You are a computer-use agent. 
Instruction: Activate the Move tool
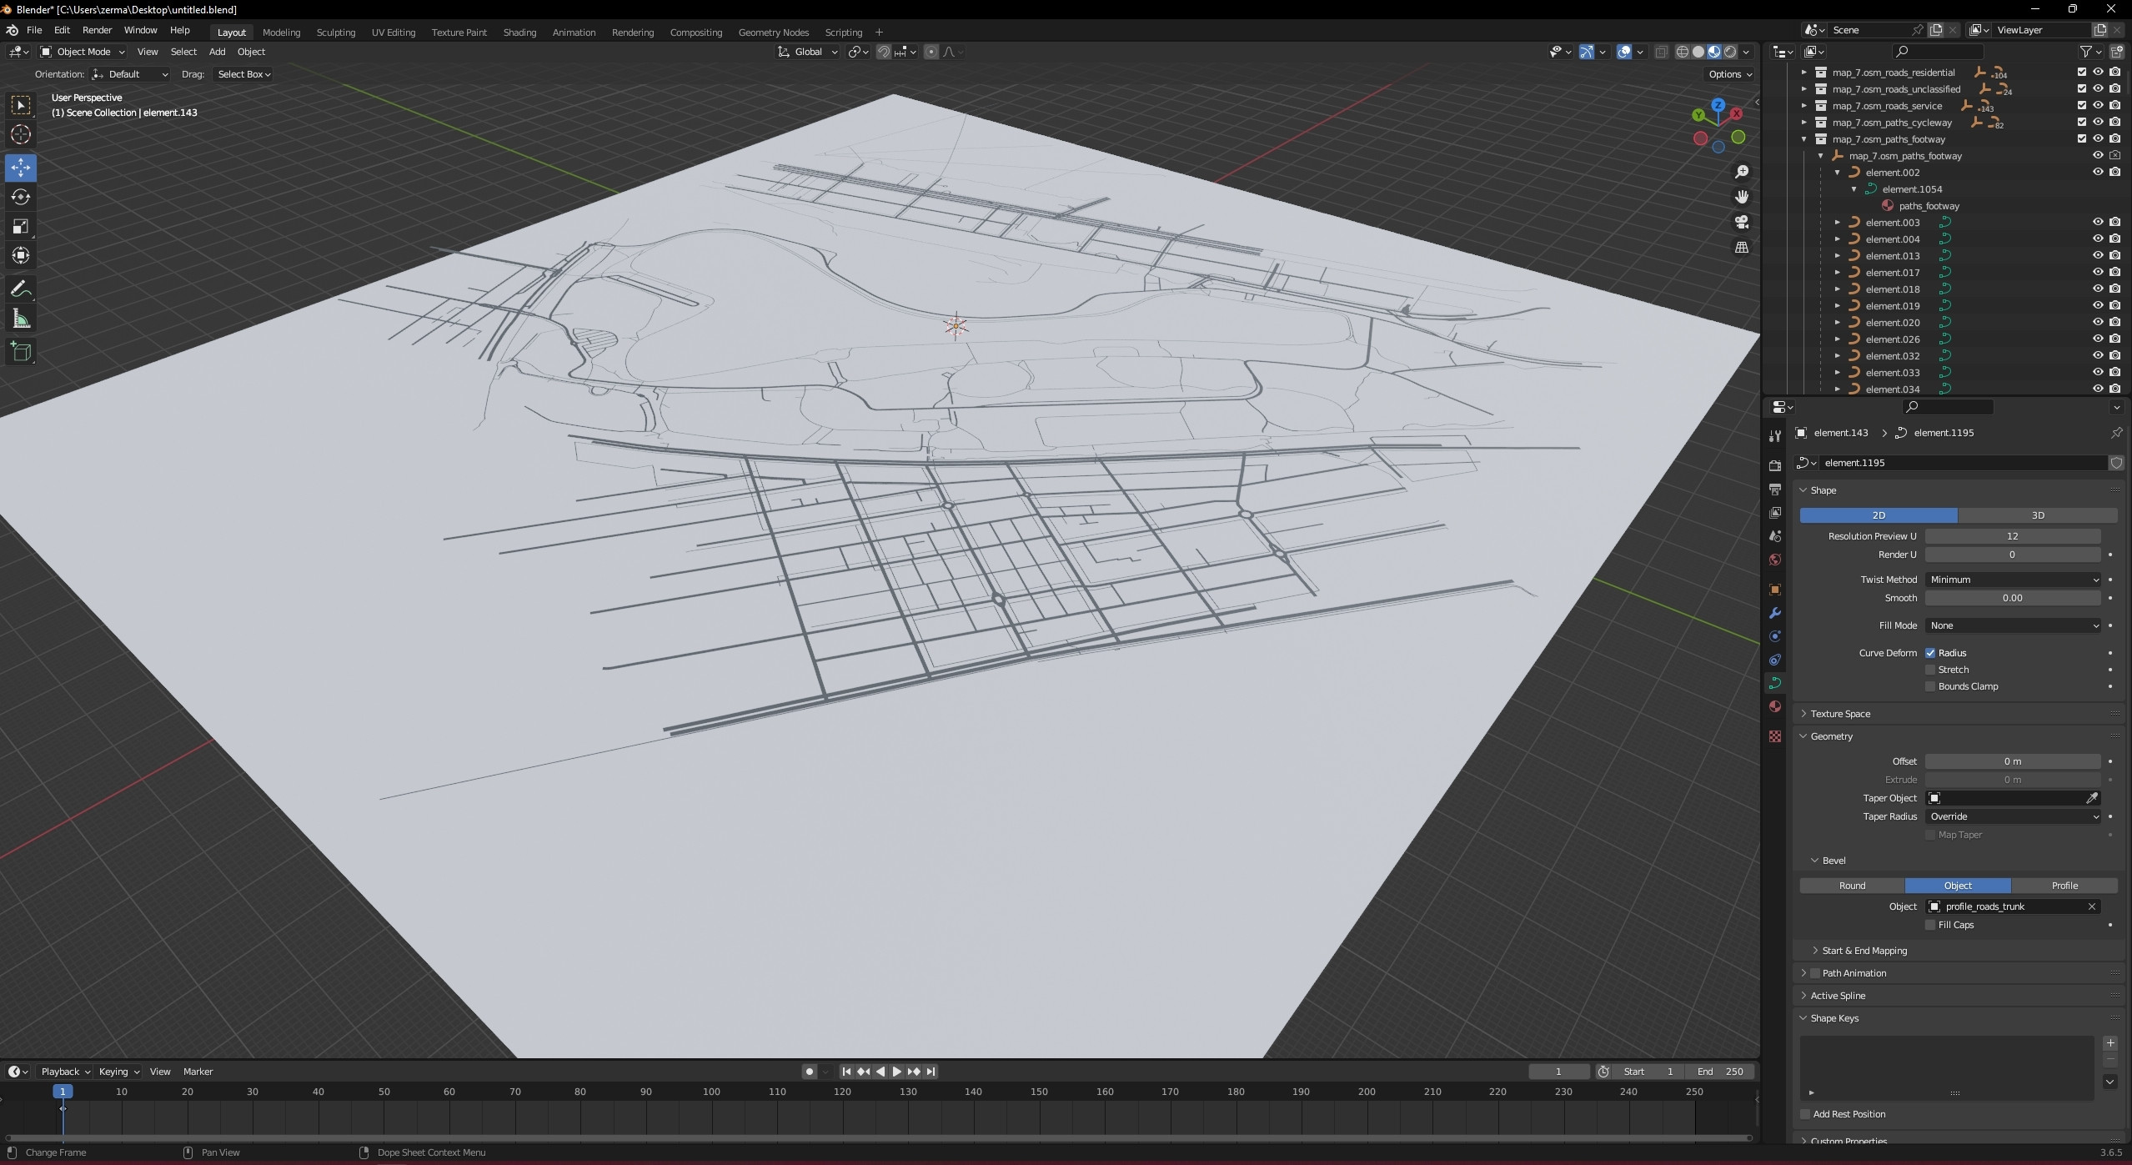tap(21, 168)
